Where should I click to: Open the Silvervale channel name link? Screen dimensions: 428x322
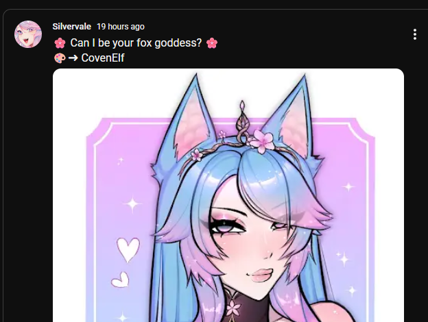click(72, 27)
